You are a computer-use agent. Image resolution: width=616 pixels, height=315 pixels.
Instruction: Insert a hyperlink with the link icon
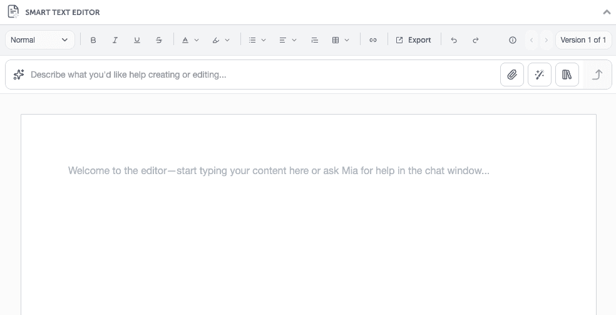pyautogui.click(x=373, y=40)
